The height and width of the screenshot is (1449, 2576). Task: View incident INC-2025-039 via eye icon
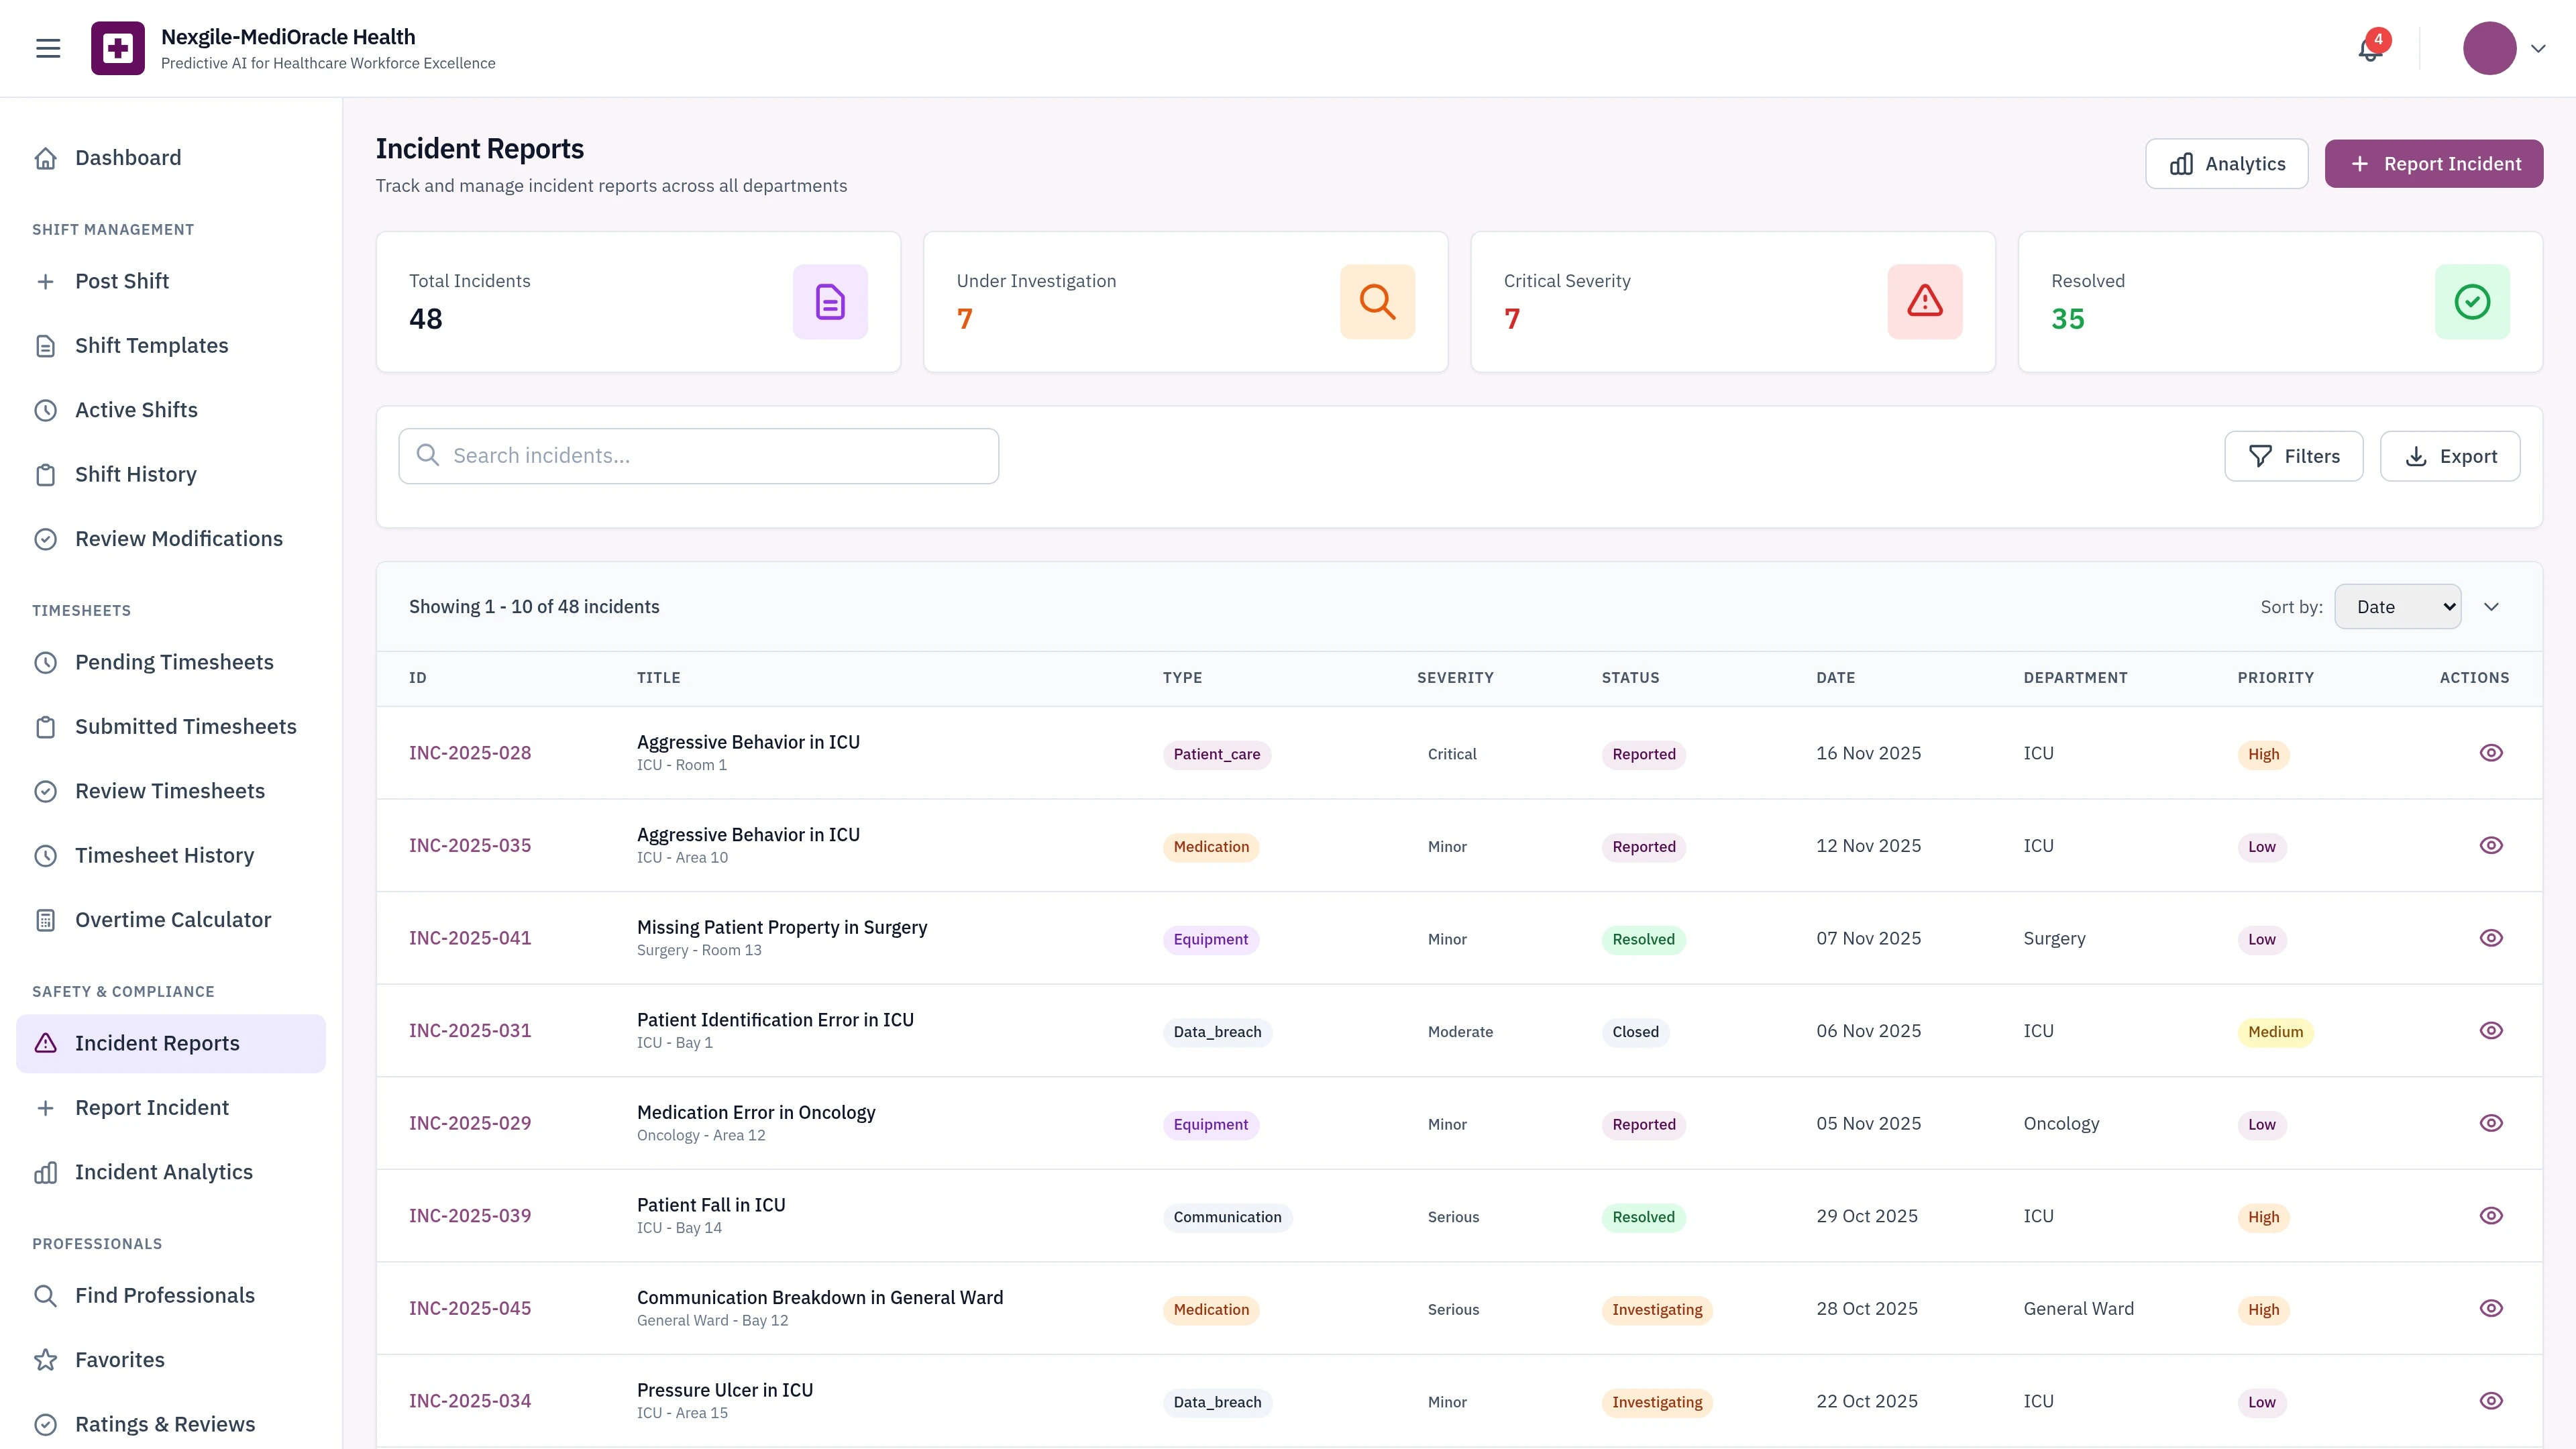[x=2491, y=1216]
